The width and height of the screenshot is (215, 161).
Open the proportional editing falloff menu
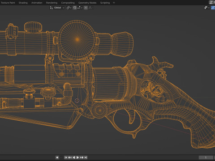[90, 8]
